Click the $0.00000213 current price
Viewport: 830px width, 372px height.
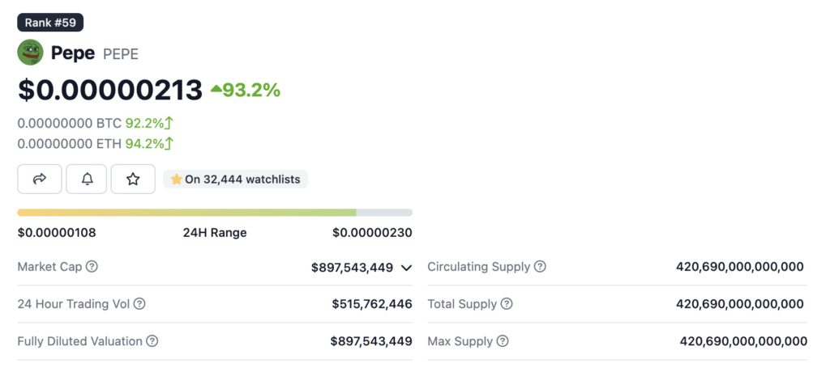coord(110,90)
